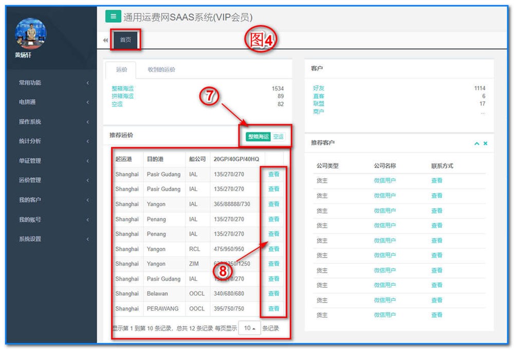This screenshot has width=514, height=350.
Task: Toggle 整箱海运 in recommended rates
Action: pos(258,137)
